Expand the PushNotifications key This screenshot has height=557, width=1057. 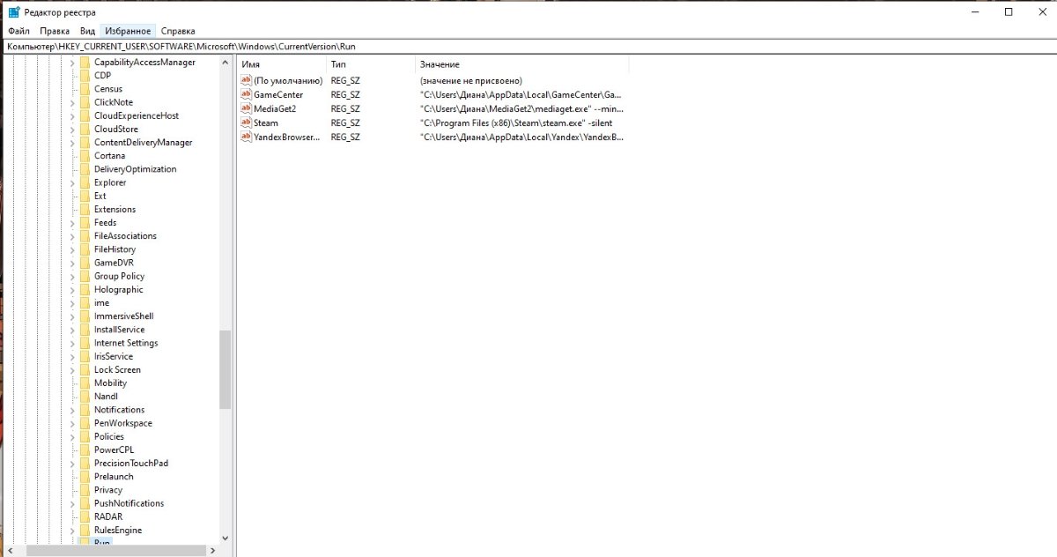tap(71, 503)
